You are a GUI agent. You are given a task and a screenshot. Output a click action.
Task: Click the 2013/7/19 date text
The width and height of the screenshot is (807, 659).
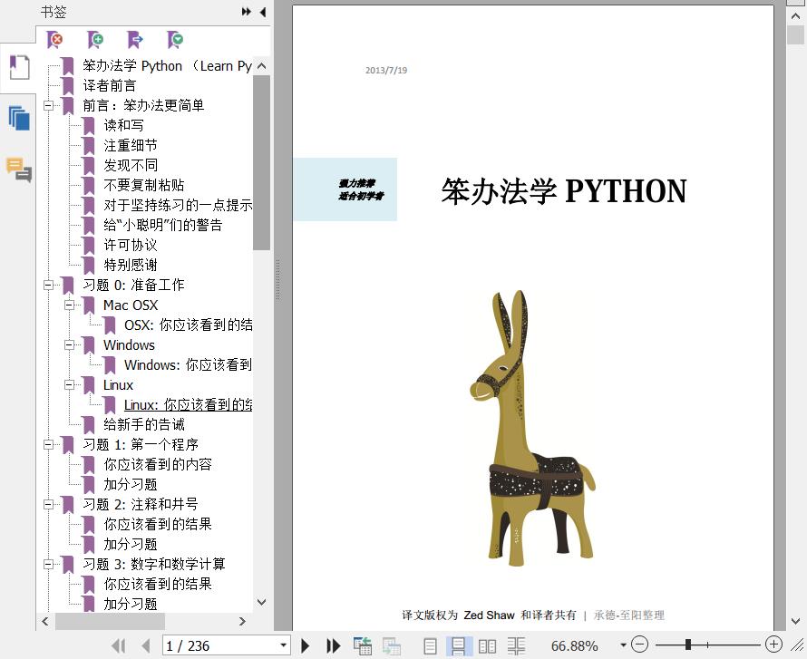point(386,70)
